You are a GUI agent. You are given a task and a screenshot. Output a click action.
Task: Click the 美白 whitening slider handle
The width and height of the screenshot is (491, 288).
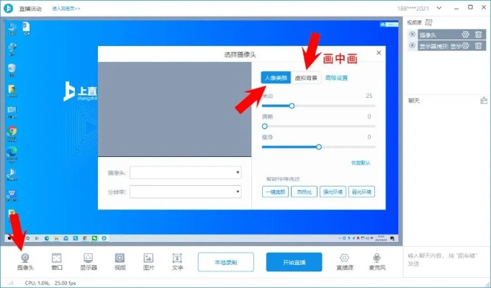tap(292, 106)
